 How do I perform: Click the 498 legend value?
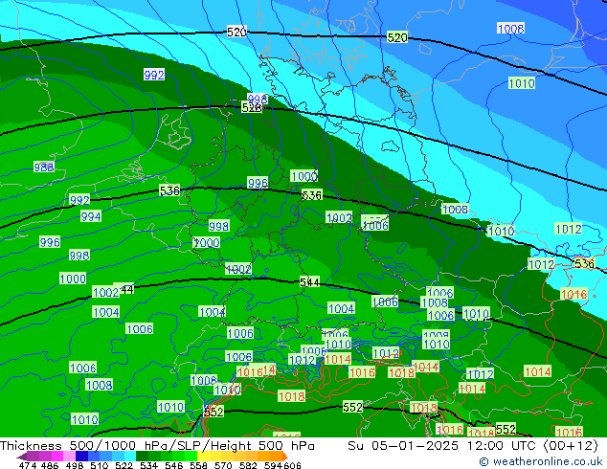pyautogui.click(x=75, y=465)
